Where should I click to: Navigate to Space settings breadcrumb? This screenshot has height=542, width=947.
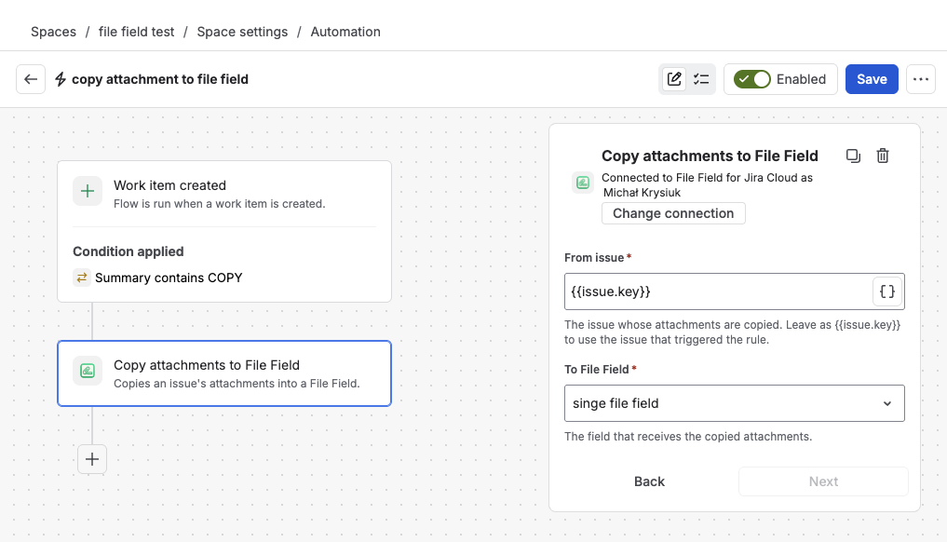(242, 32)
